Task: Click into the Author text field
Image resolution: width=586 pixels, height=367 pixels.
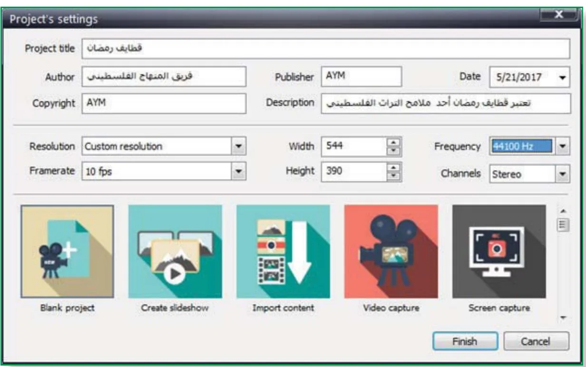Action: [164, 77]
